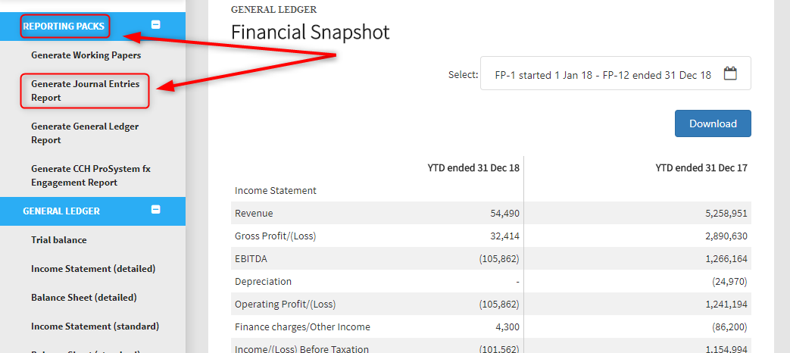Screen dimensions: 790x353
Task: Open Generate CCH ProSystem fx Engagement Report
Action: [91, 175]
